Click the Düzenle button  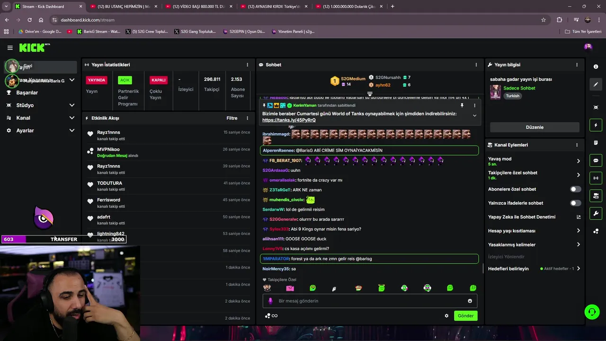click(x=535, y=127)
